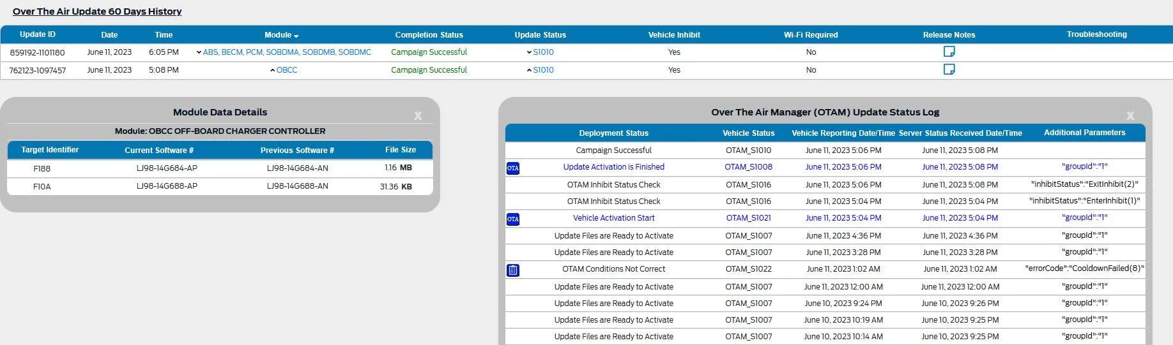The width and height of the screenshot is (1173, 345).
Task: Click the Wi-Fi Required column header
Action: pos(811,35)
